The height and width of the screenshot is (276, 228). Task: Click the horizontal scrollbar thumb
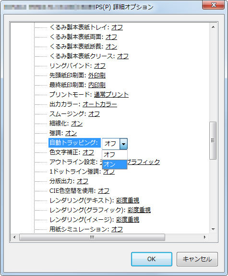click(92, 237)
